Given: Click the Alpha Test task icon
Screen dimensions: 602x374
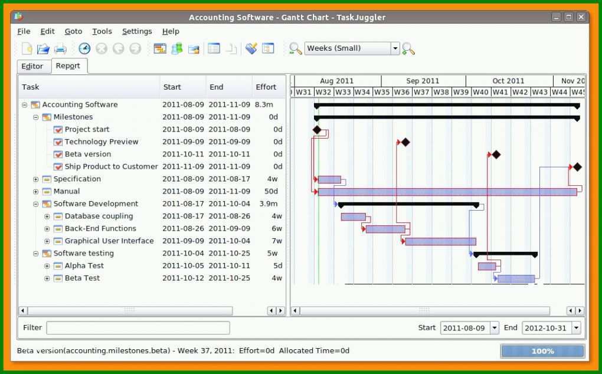Looking at the screenshot, I should tap(58, 266).
